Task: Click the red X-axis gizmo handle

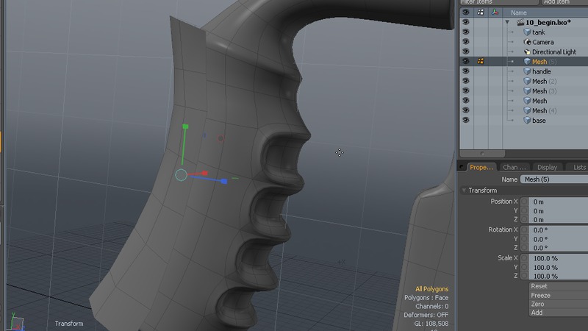Action: click(204, 173)
